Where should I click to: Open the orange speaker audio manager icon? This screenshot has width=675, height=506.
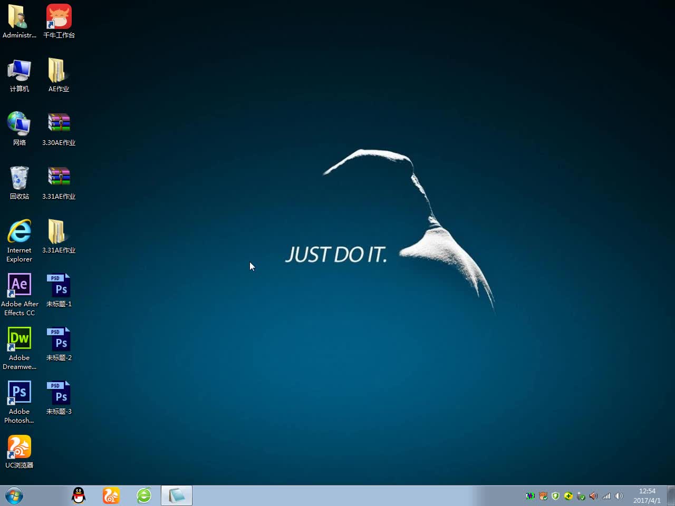click(594, 496)
